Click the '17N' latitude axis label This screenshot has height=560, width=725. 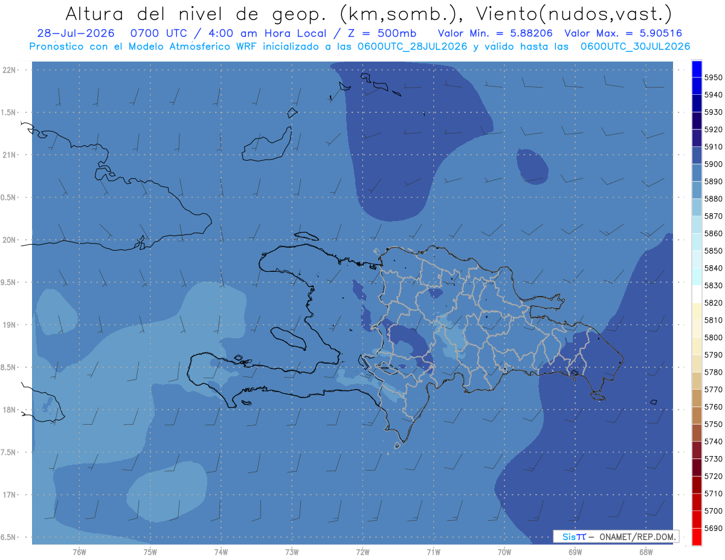8,495
